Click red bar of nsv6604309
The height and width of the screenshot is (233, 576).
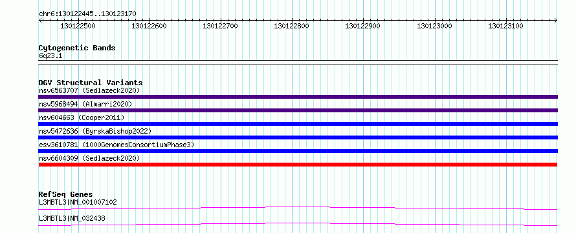298,165
